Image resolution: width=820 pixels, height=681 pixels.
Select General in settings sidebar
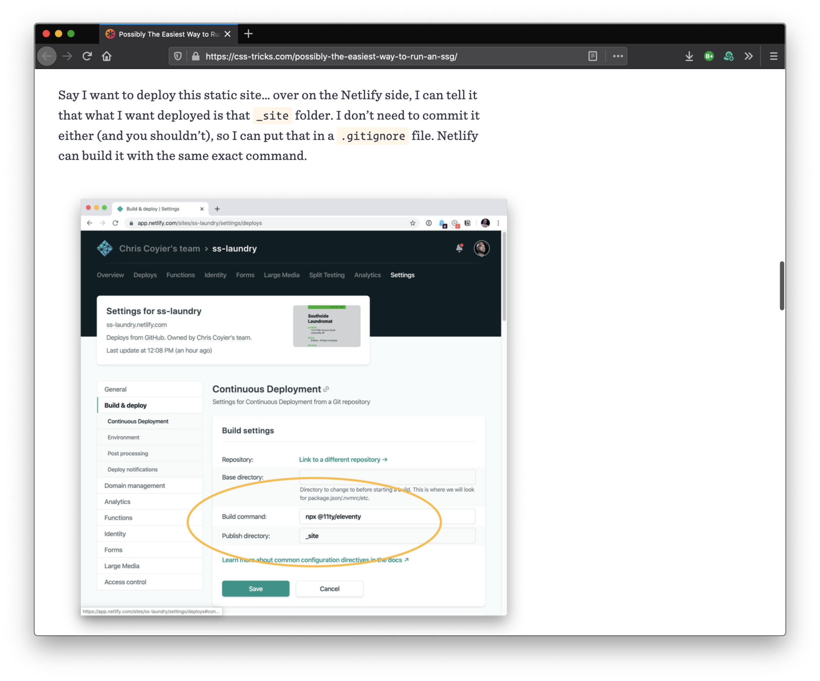150,389
